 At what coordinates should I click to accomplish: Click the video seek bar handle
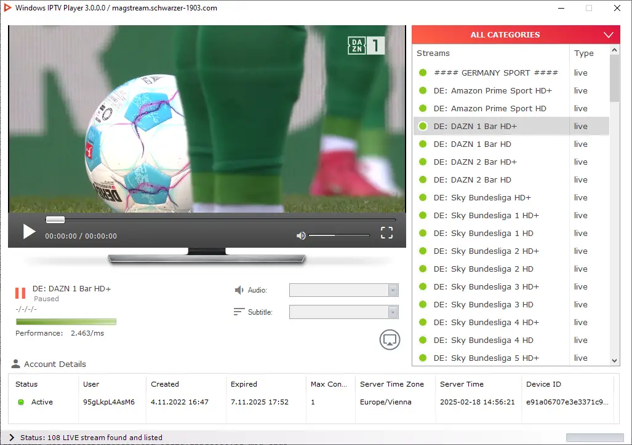[x=55, y=219]
